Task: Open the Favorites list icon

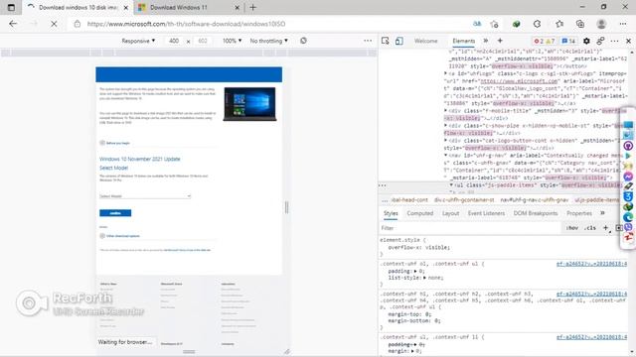Action: click(559, 24)
